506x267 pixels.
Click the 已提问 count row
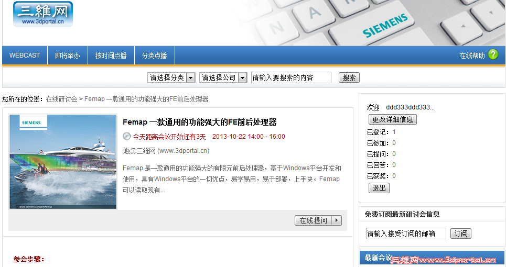tap(381, 154)
